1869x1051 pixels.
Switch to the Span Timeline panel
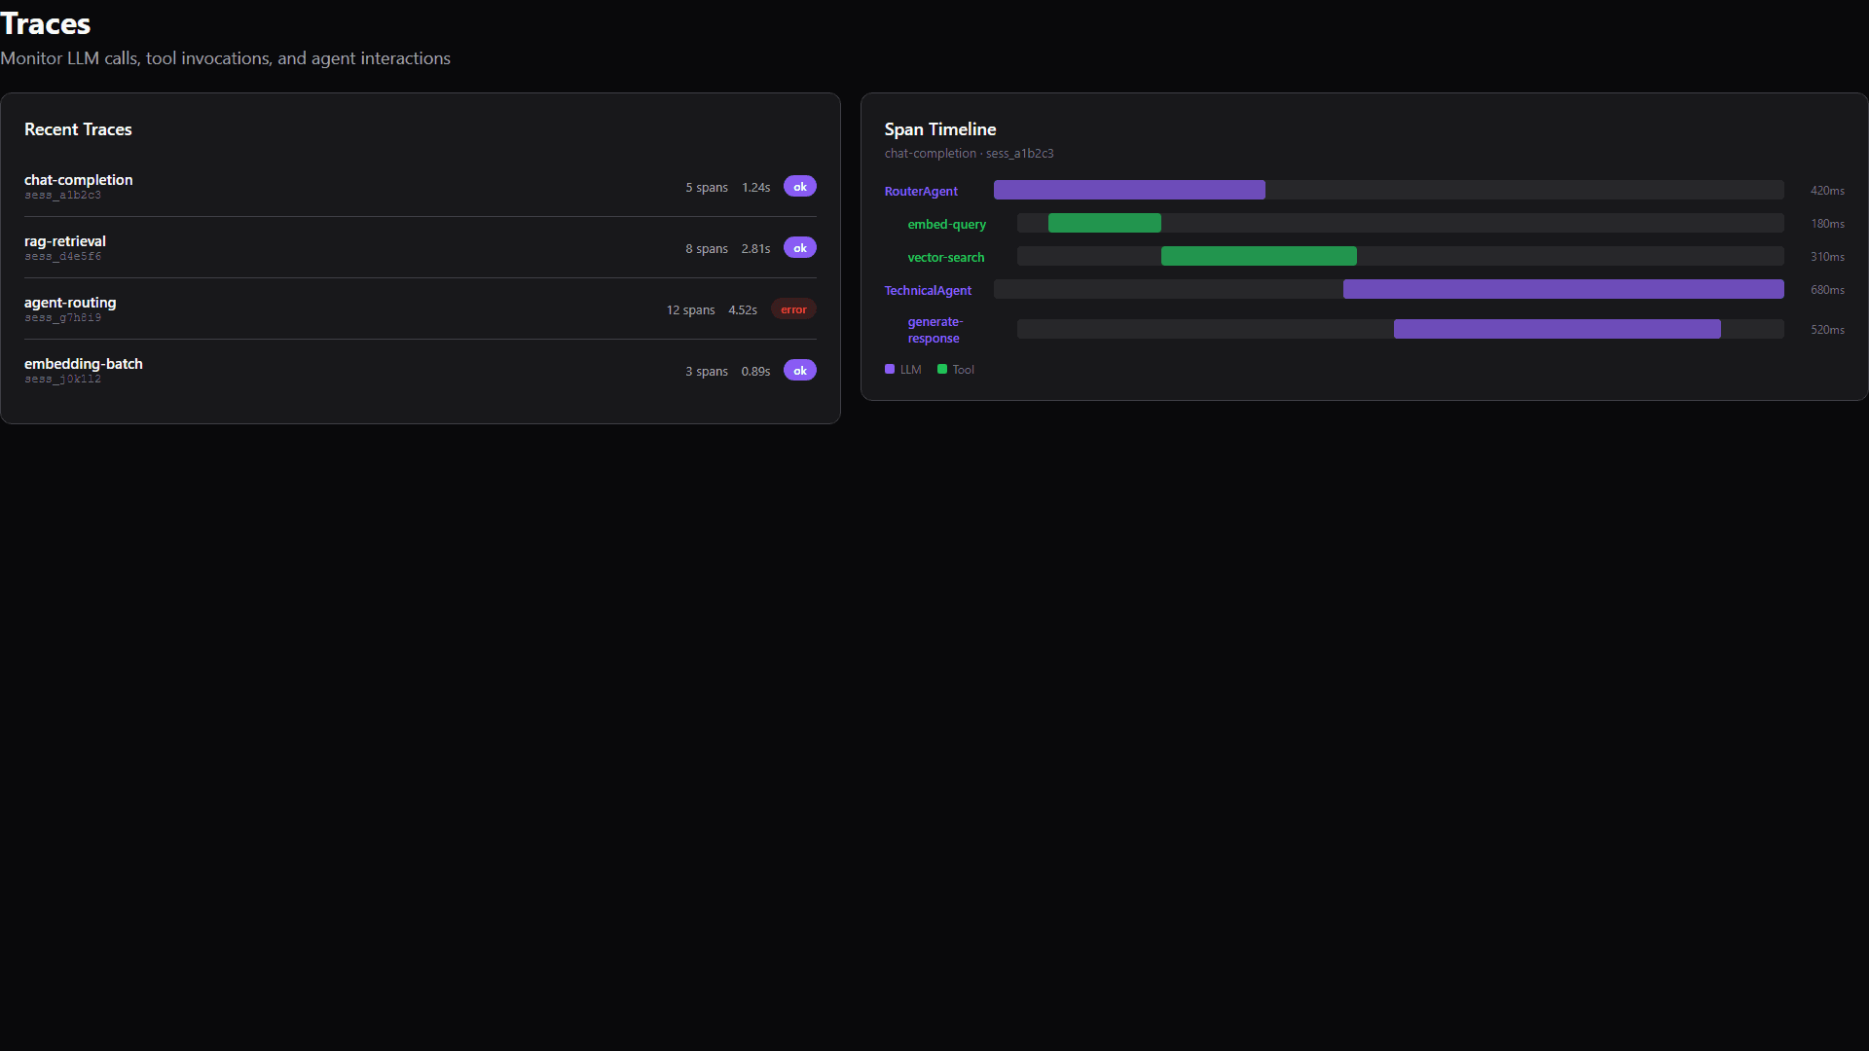click(x=940, y=128)
